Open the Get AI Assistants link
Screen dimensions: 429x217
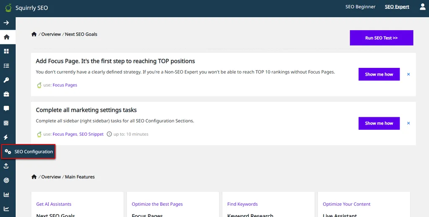click(x=54, y=204)
